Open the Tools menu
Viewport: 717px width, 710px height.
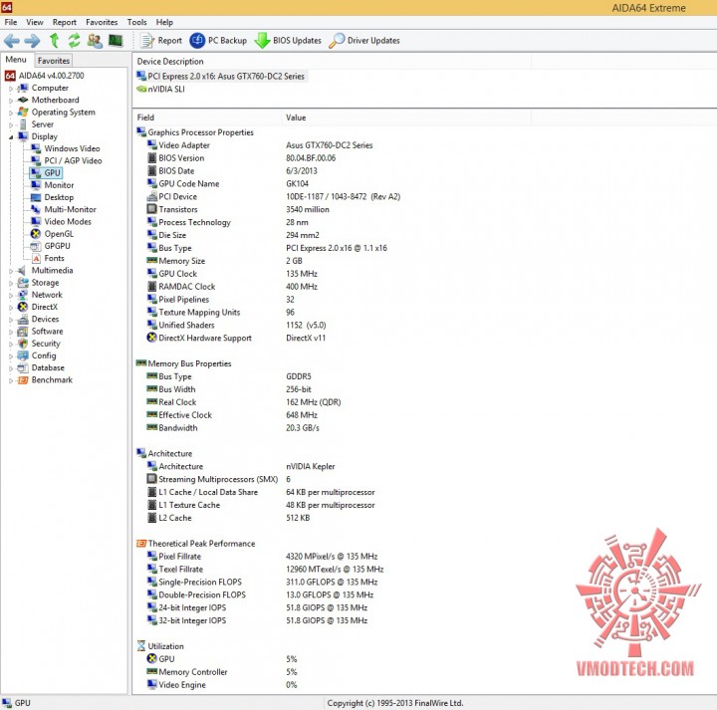[x=136, y=22]
